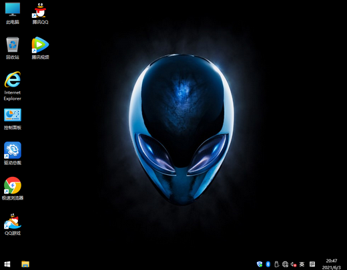
Task: Open the network globe tray icon
Action: pyautogui.click(x=285, y=264)
